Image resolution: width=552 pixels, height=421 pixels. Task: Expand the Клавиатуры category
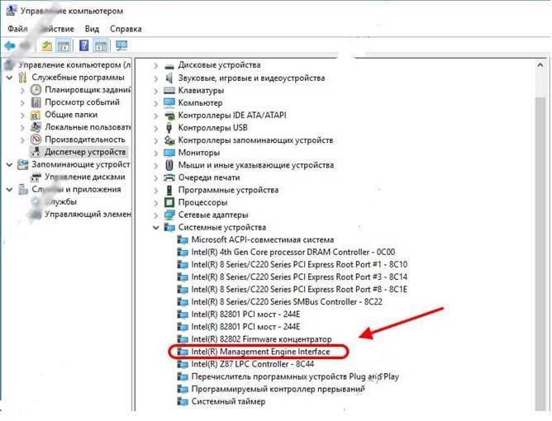[x=156, y=91]
